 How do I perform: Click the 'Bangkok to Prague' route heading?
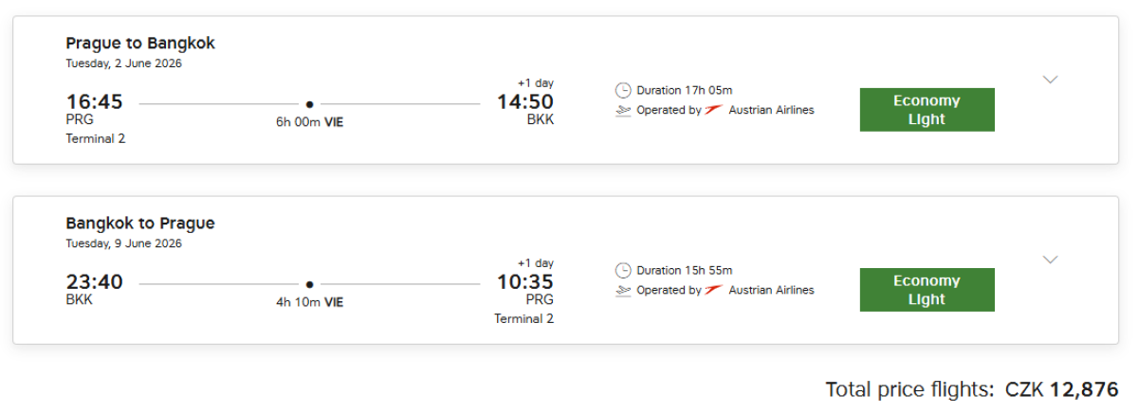coord(140,224)
